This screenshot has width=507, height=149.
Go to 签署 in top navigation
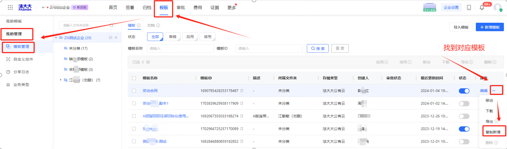point(130,8)
